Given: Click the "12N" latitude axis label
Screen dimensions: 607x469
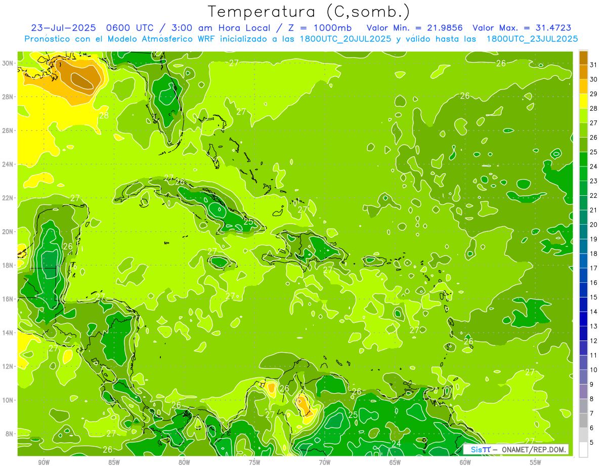Looking at the screenshot, I should [9, 366].
